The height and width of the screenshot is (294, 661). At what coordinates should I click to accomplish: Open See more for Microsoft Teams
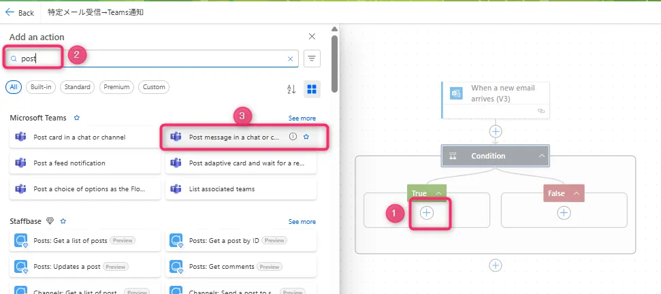tap(302, 118)
